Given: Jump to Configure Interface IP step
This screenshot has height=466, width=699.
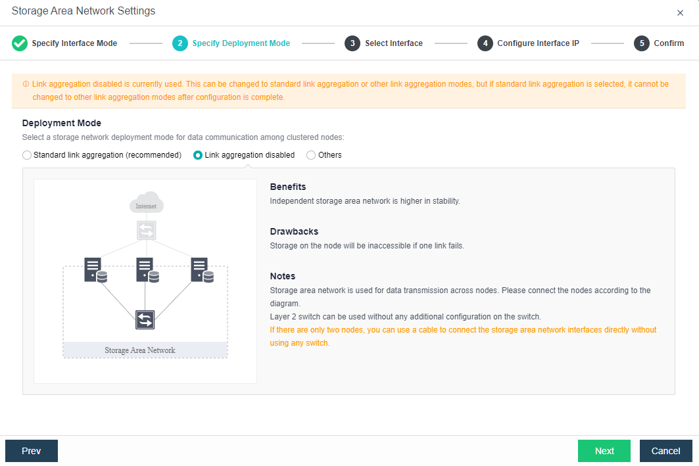Looking at the screenshot, I should 538,43.
